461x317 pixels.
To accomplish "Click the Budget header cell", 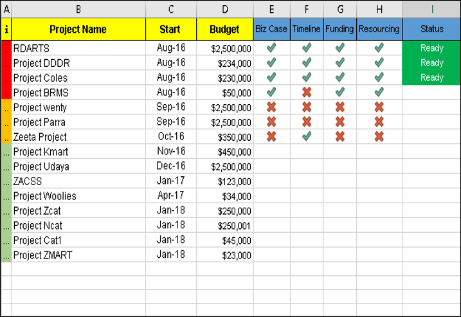I will pyautogui.click(x=225, y=29).
